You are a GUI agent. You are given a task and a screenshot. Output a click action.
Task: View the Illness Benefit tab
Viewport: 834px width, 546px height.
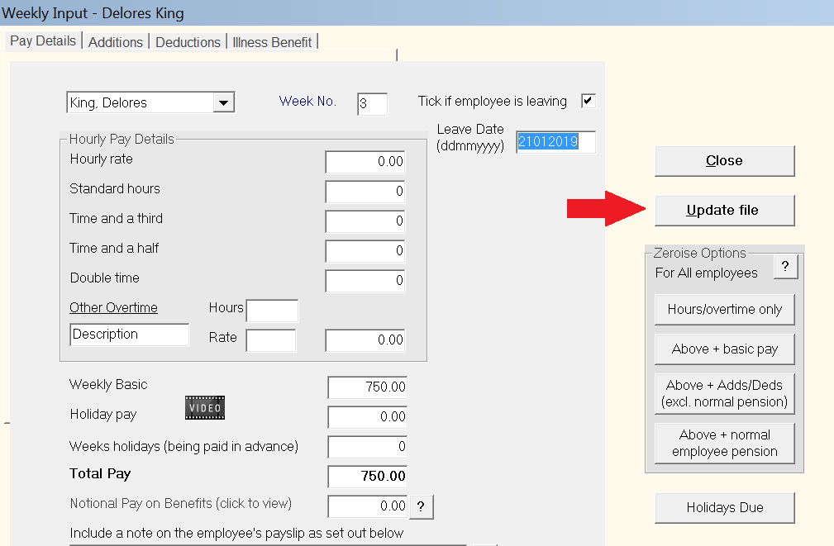pos(271,41)
